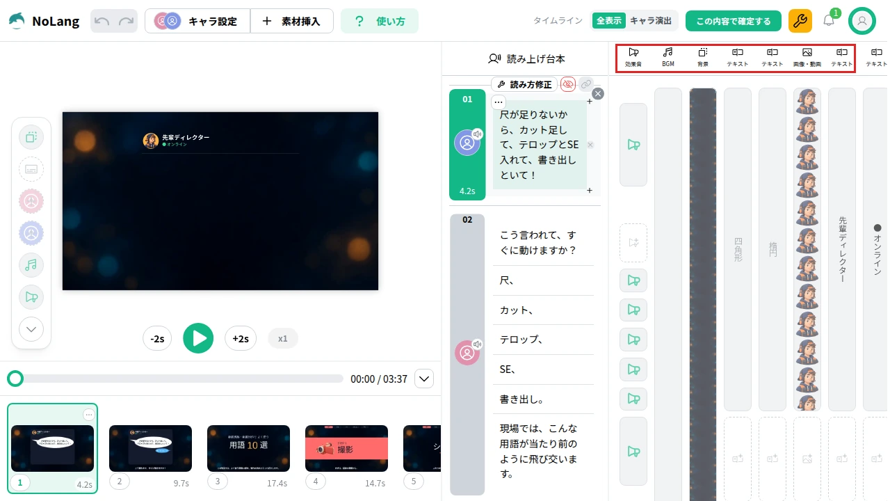Click the sound effect icon beside テロップ、
Screen dimensions: 890x501
click(633, 340)
